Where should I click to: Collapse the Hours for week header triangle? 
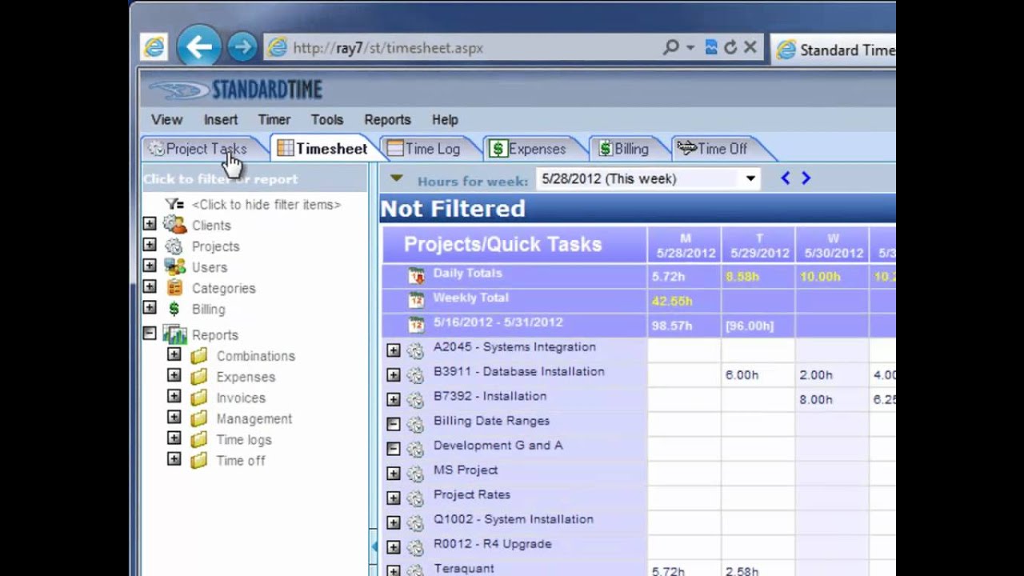pyautogui.click(x=397, y=179)
